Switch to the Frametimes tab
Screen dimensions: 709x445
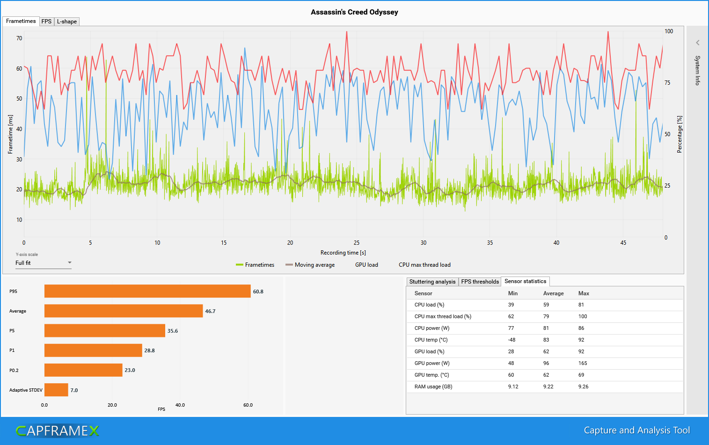(x=21, y=21)
